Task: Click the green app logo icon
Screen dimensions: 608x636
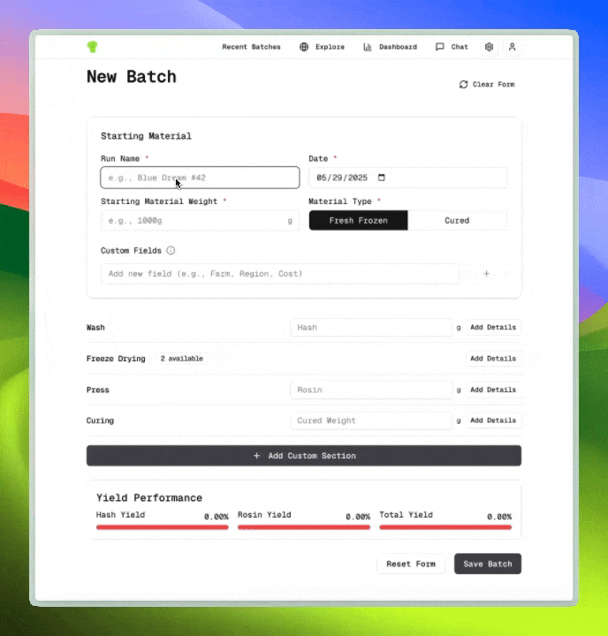Action: click(92, 47)
